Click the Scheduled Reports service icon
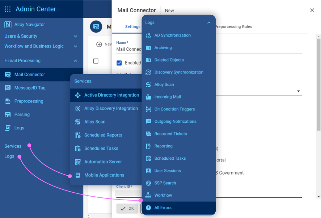Screen dimensions: 321x218 (x=78, y=135)
